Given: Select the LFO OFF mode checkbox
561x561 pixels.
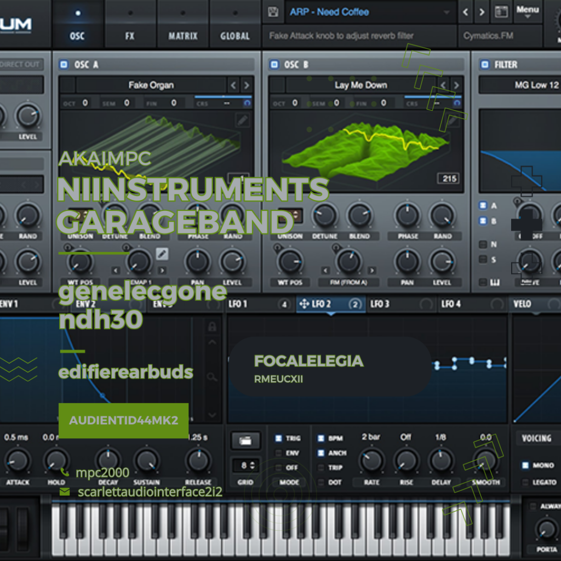Looking at the screenshot, I should 278,468.
